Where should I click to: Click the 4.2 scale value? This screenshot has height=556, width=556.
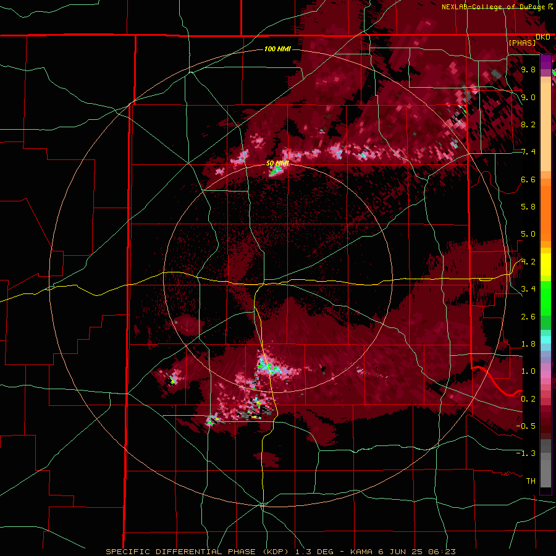click(528, 262)
